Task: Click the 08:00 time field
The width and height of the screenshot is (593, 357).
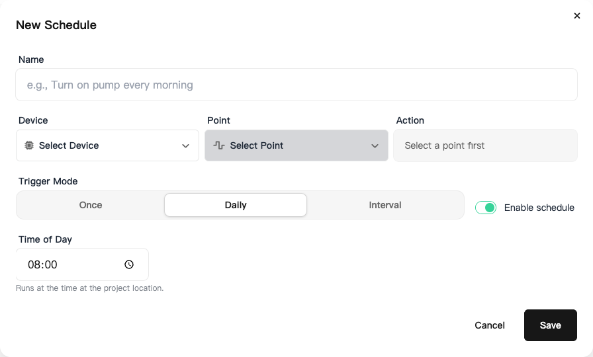Action: pos(82,264)
